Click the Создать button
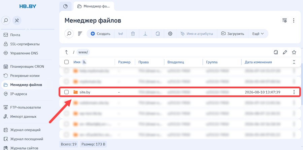The width and height of the screenshot is (303, 150). point(100,34)
